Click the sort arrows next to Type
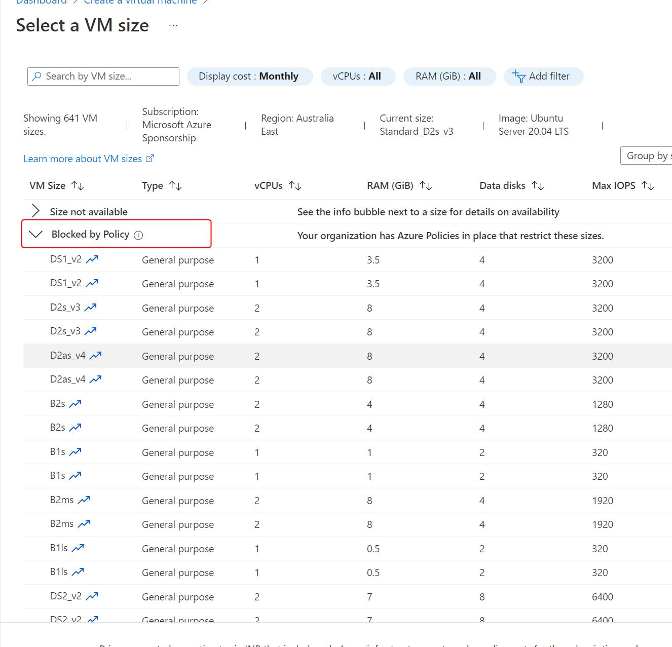Image resolution: width=672 pixels, height=647 pixels. [x=175, y=186]
